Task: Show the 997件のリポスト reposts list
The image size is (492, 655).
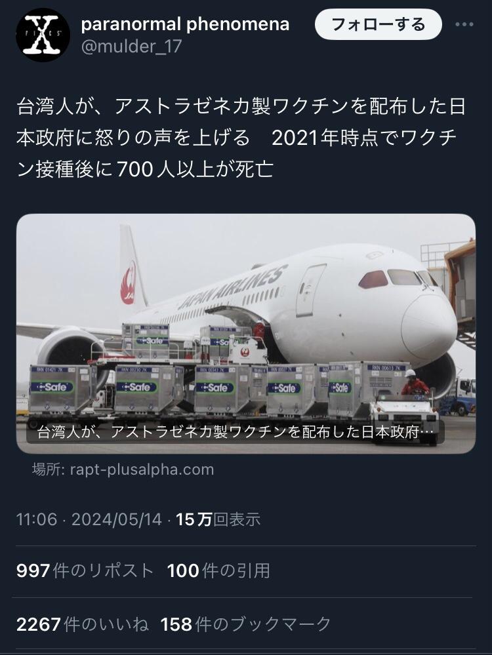Action: pos(85,570)
